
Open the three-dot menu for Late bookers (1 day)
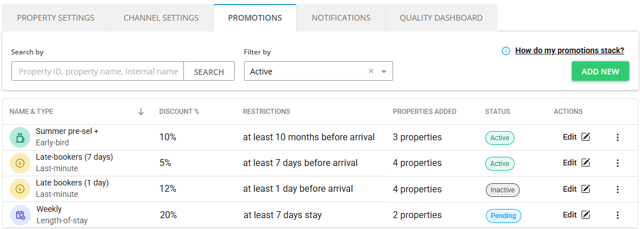click(618, 189)
